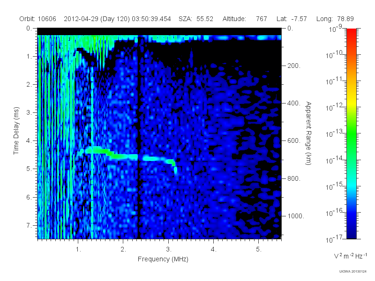Select the date '2012-04-29 (Day 120)' text
Viewport: 375px width, 281px height.
97,19
